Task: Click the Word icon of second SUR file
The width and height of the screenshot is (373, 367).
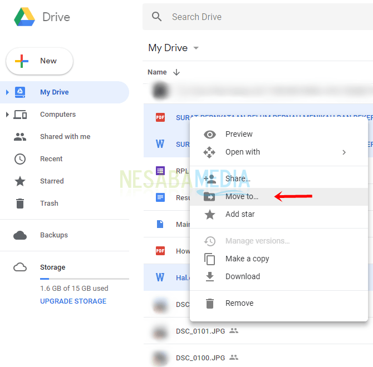Action: tap(160, 144)
